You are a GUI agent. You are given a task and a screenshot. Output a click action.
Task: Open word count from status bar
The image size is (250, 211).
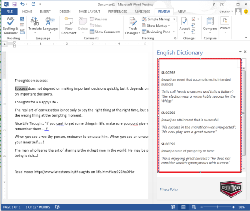38,207
